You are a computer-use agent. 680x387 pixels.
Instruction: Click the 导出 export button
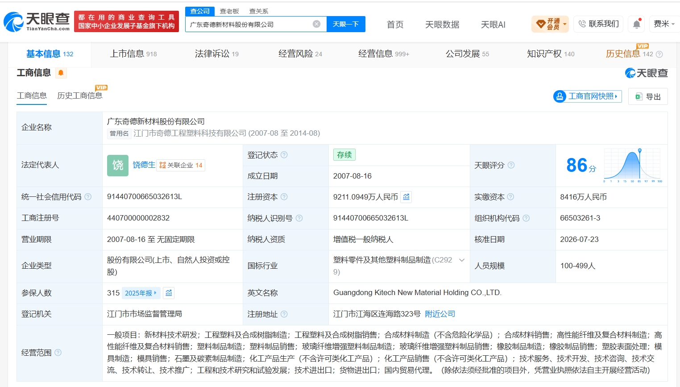click(648, 96)
